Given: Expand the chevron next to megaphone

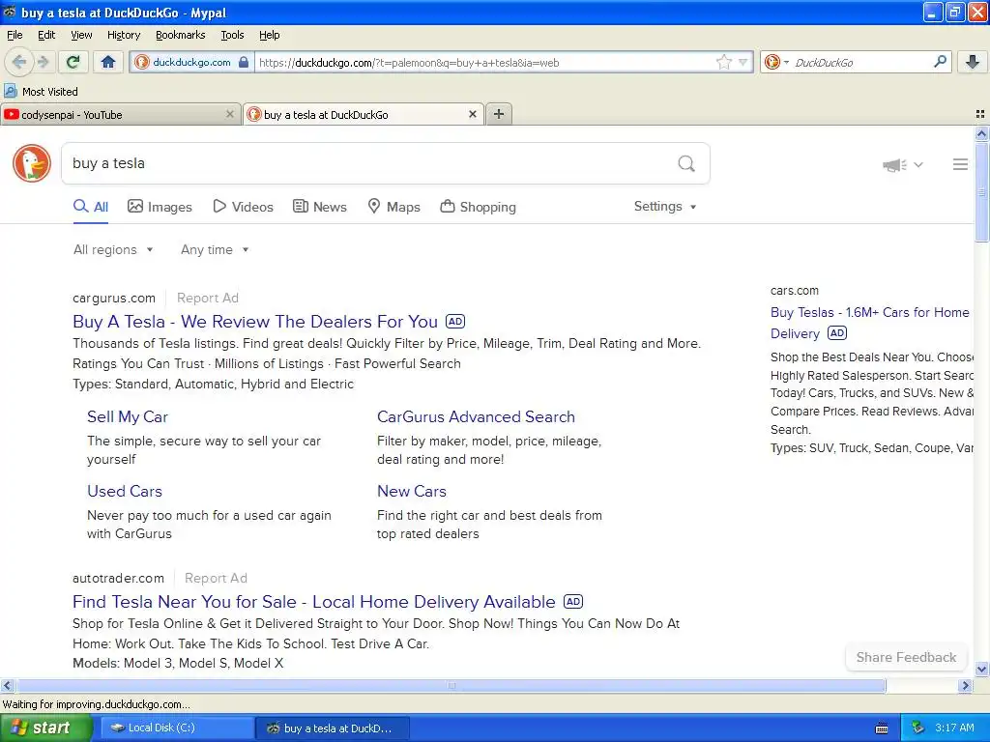Looking at the screenshot, I should (x=918, y=164).
